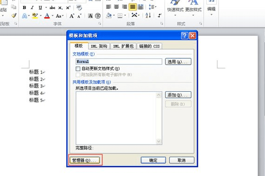Click the enclosed character 字 icon
The height and width of the screenshot is (176, 265).
pos(98,16)
